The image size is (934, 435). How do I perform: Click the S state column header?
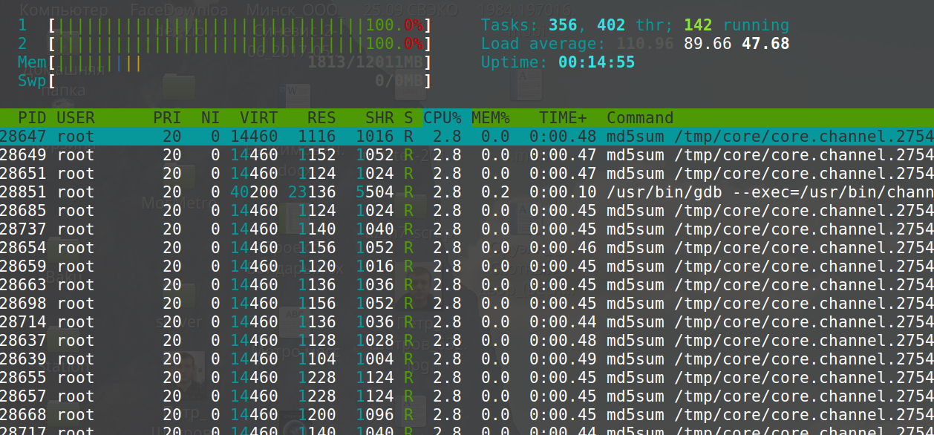408,117
